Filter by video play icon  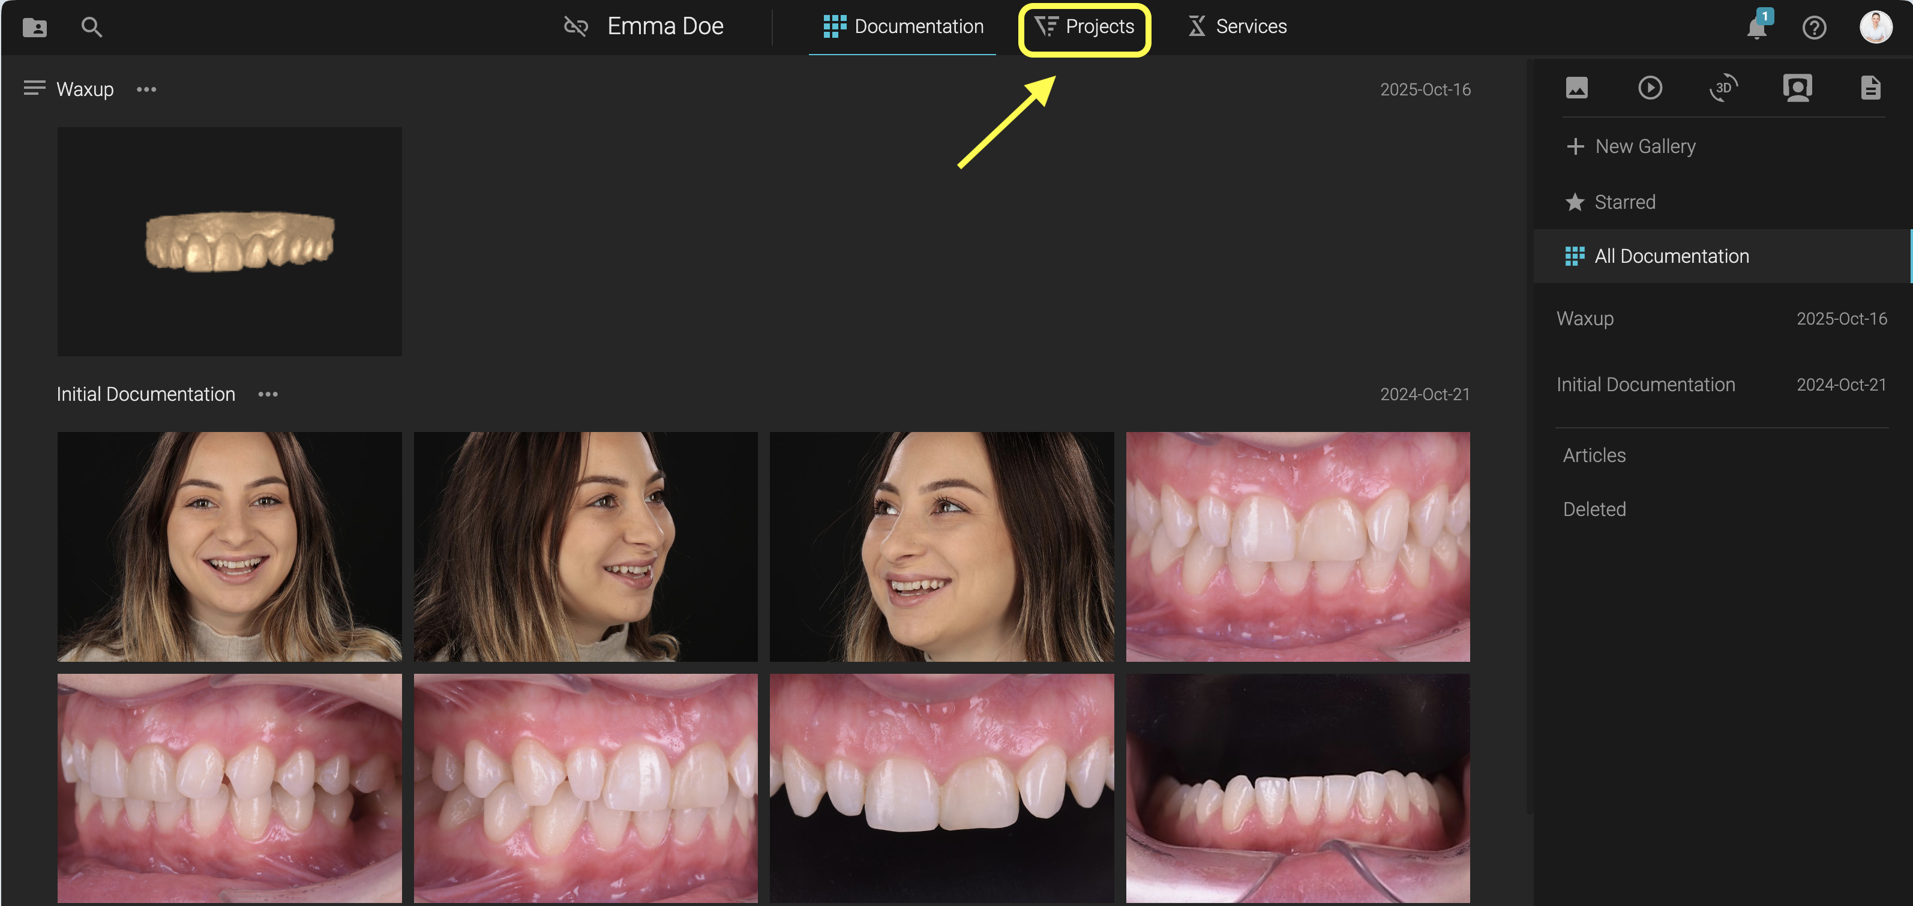[x=1650, y=88]
